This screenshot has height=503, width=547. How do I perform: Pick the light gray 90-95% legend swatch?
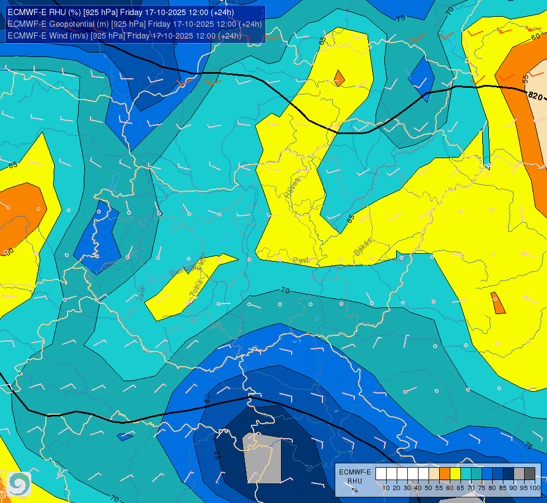click(x=519, y=474)
